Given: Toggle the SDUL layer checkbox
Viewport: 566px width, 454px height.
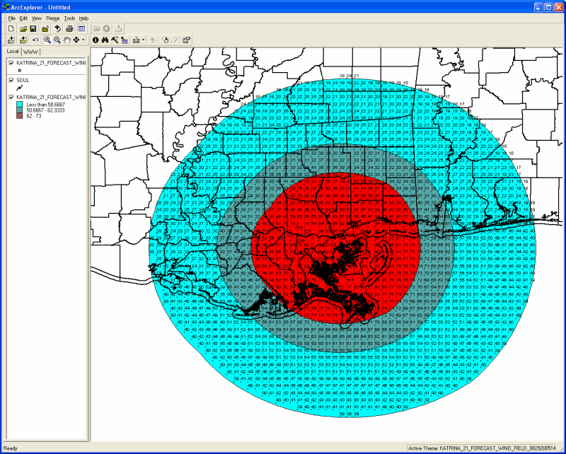Looking at the screenshot, I should (x=11, y=80).
